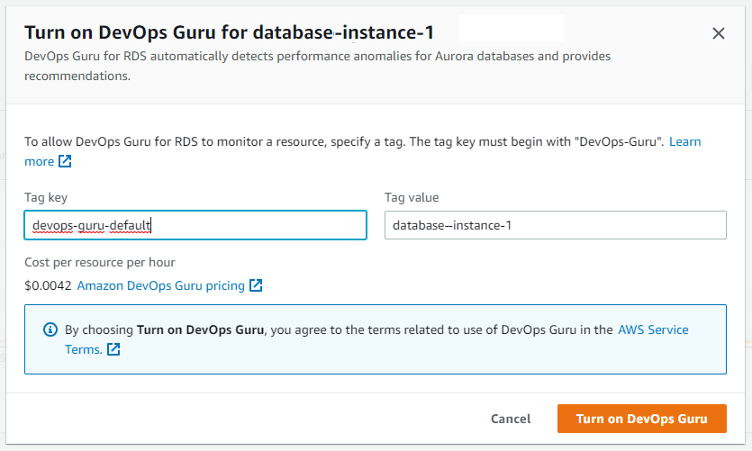Close the DevOps Guru dialog with X

[718, 34]
